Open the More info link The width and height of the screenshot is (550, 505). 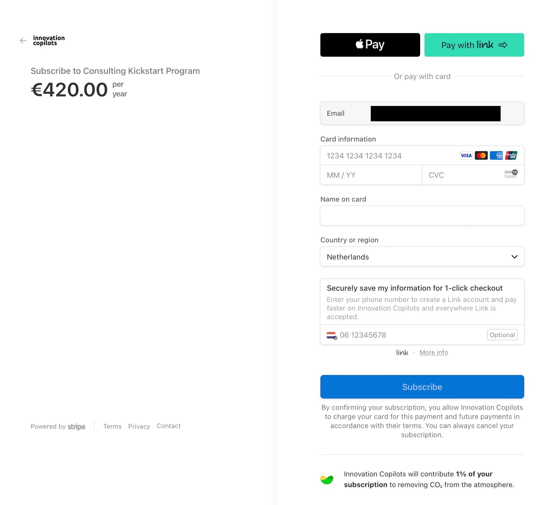coord(434,352)
